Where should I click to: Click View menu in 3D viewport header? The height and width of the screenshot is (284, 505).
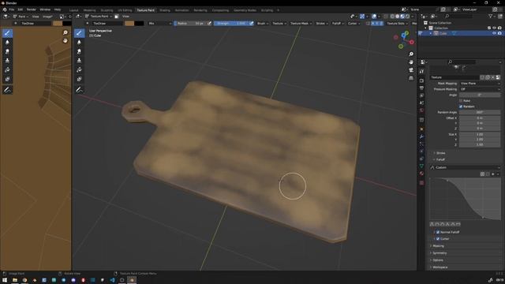click(x=125, y=17)
